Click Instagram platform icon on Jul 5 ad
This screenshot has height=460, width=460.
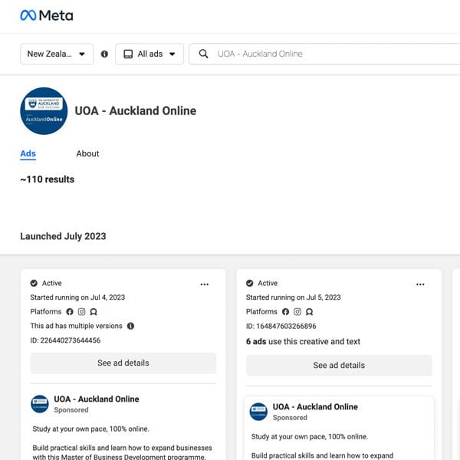tap(297, 311)
